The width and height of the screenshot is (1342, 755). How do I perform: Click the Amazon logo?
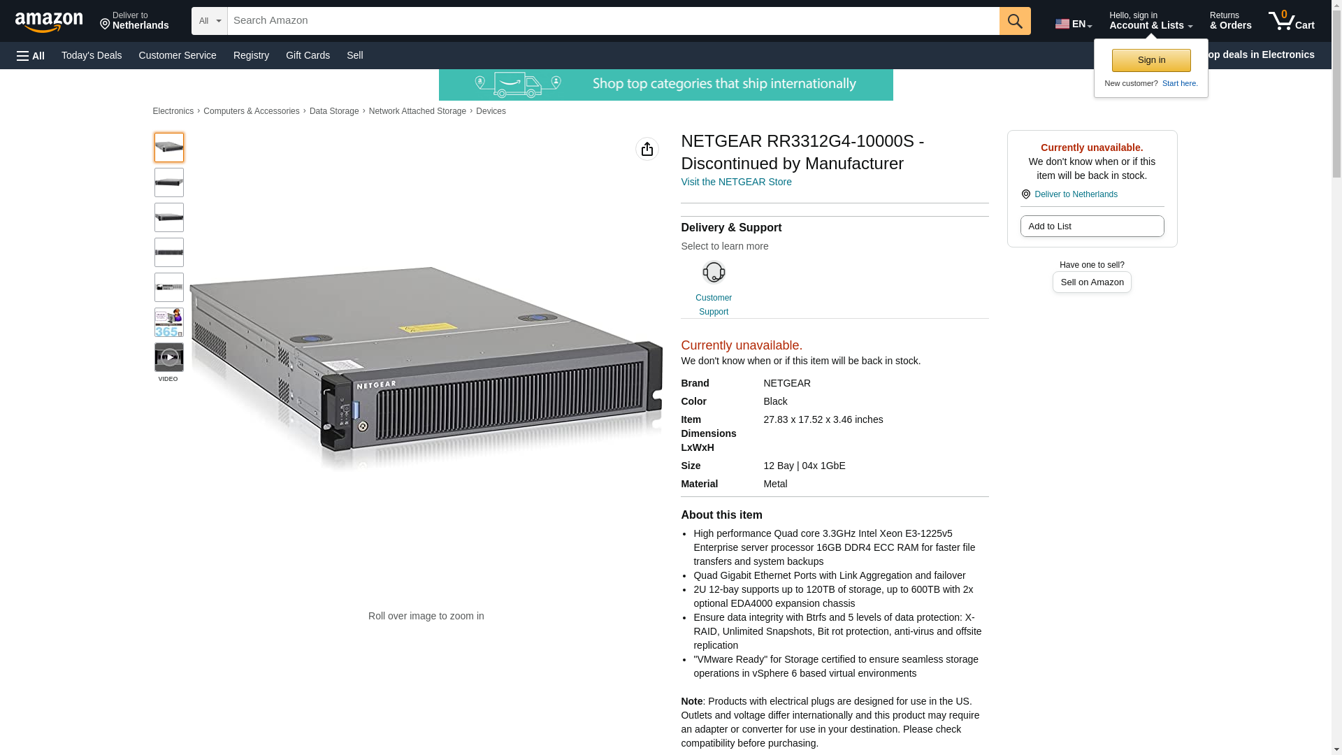(x=49, y=22)
